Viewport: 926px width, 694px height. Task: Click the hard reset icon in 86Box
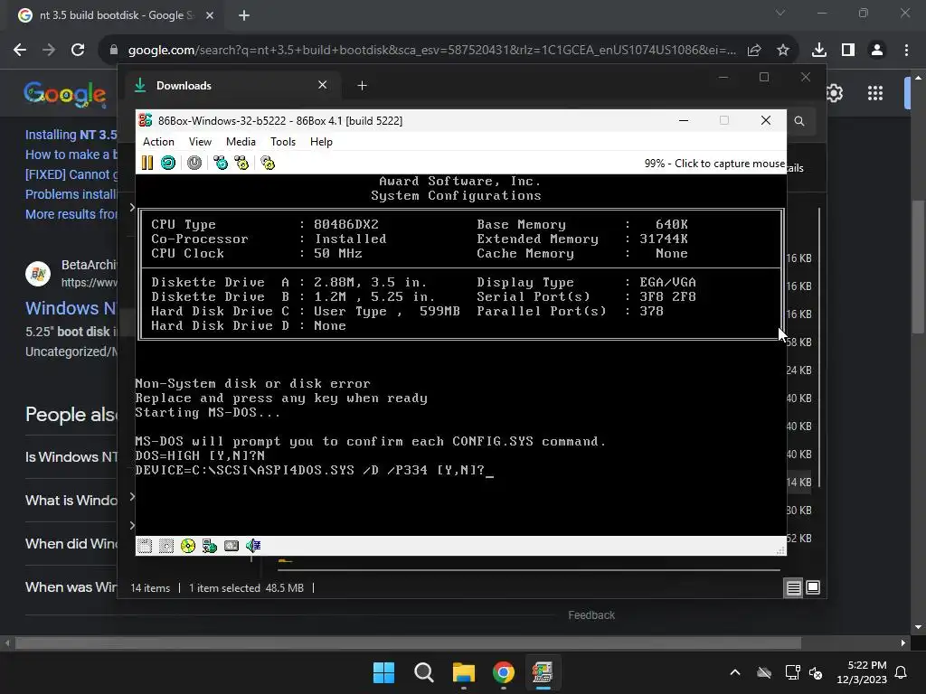tap(168, 163)
